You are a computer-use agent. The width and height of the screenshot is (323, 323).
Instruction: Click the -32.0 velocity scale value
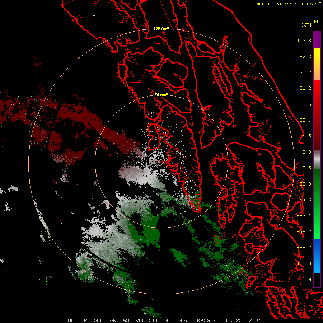pos(304,184)
